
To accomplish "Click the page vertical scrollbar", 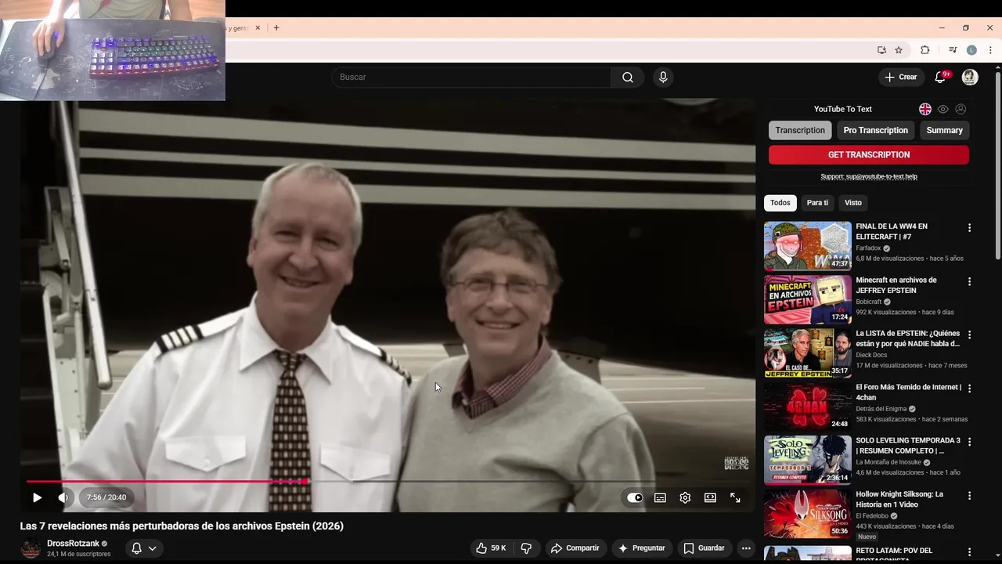I will point(997,165).
